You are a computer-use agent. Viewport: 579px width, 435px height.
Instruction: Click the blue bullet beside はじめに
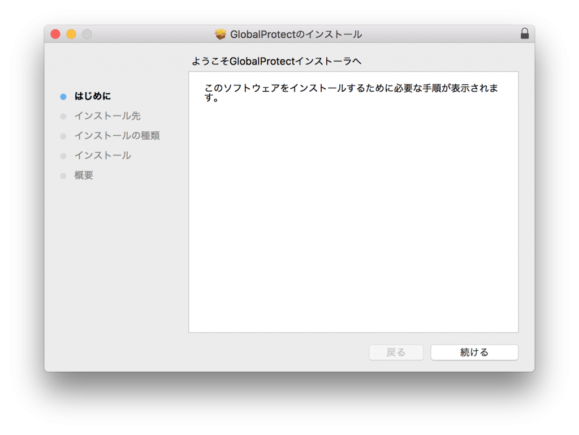[x=63, y=97]
